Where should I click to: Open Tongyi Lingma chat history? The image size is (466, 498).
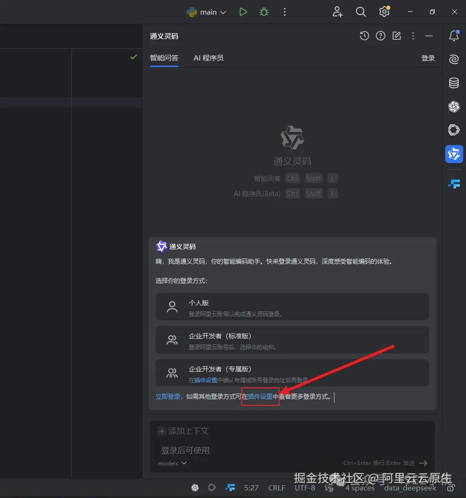[x=364, y=35]
